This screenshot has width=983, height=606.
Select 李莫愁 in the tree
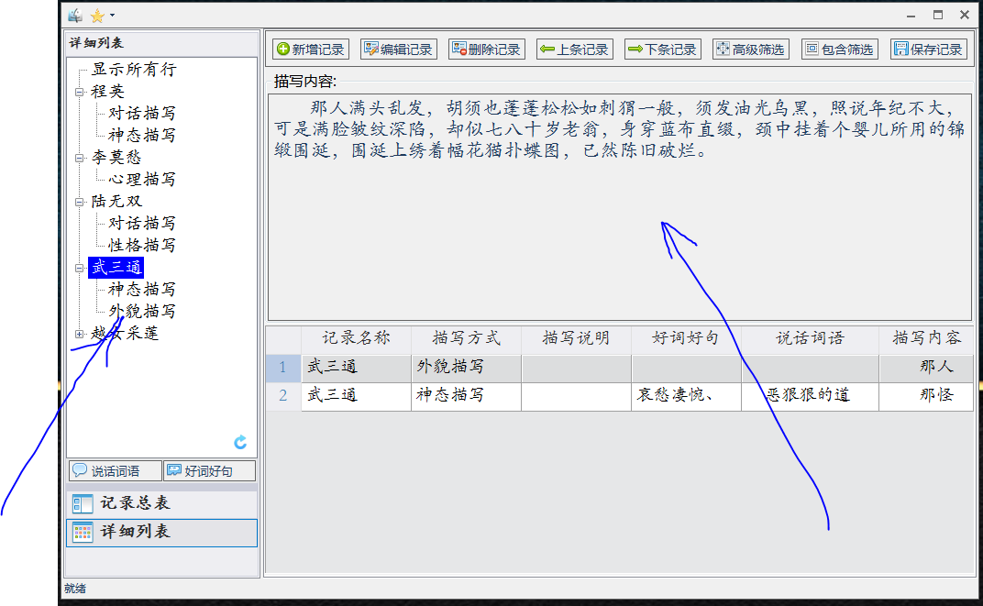pos(116,158)
